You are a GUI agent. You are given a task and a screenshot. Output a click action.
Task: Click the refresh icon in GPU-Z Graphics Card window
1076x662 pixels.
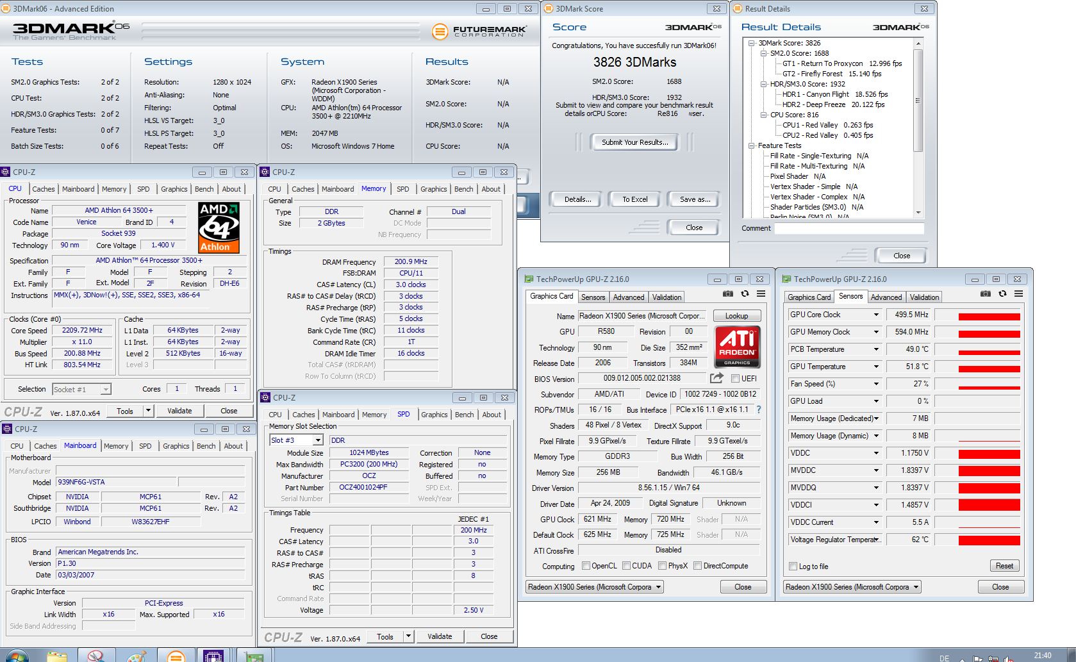tap(745, 294)
